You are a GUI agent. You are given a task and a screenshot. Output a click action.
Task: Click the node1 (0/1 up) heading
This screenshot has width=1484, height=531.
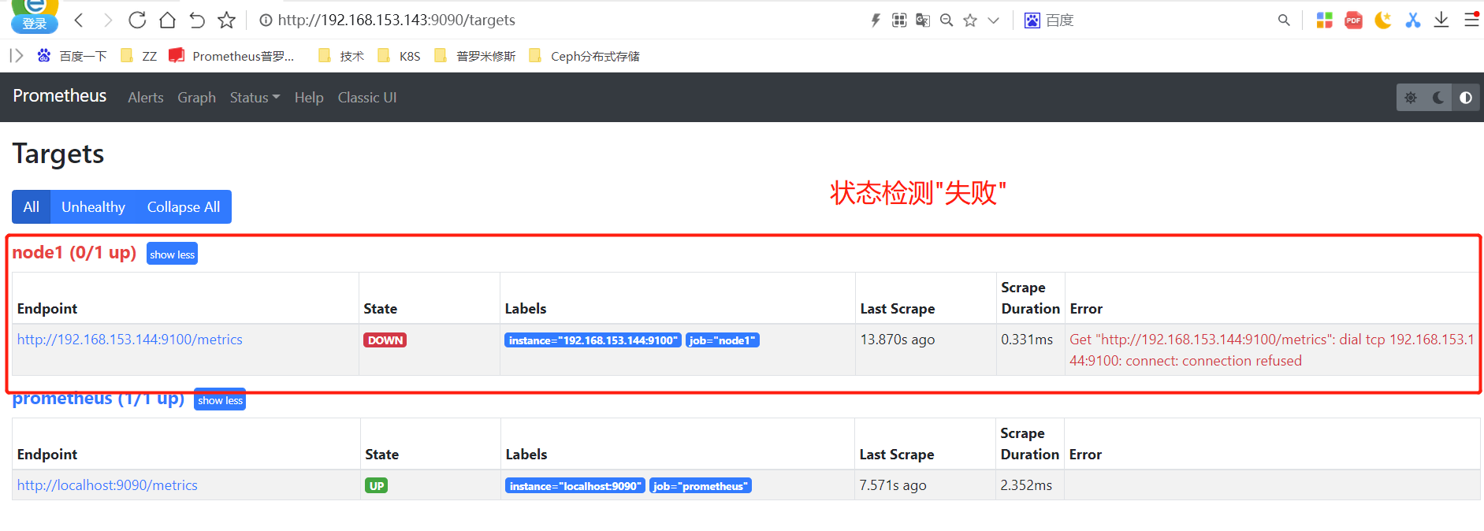[74, 252]
